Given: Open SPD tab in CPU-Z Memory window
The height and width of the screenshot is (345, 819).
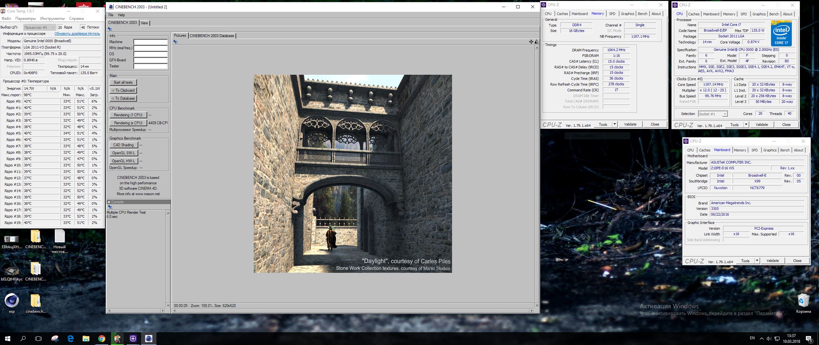Looking at the screenshot, I should coord(612,14).
